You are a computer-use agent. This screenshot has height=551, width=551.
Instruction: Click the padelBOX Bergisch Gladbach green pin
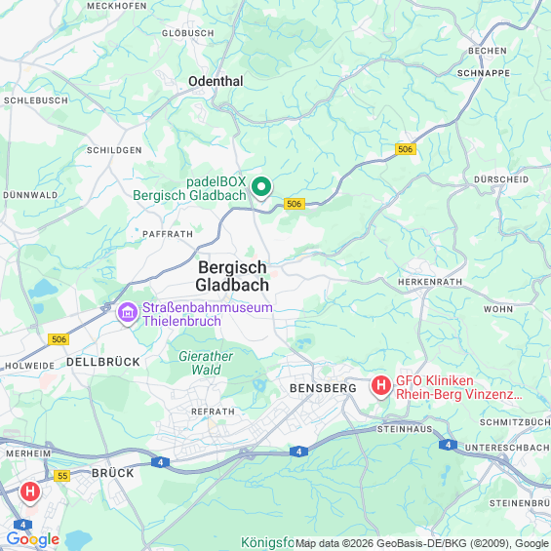point(261,188)
